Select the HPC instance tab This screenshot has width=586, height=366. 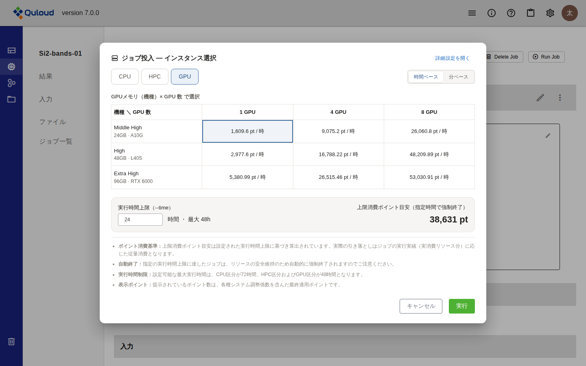(x=155, y=76)
